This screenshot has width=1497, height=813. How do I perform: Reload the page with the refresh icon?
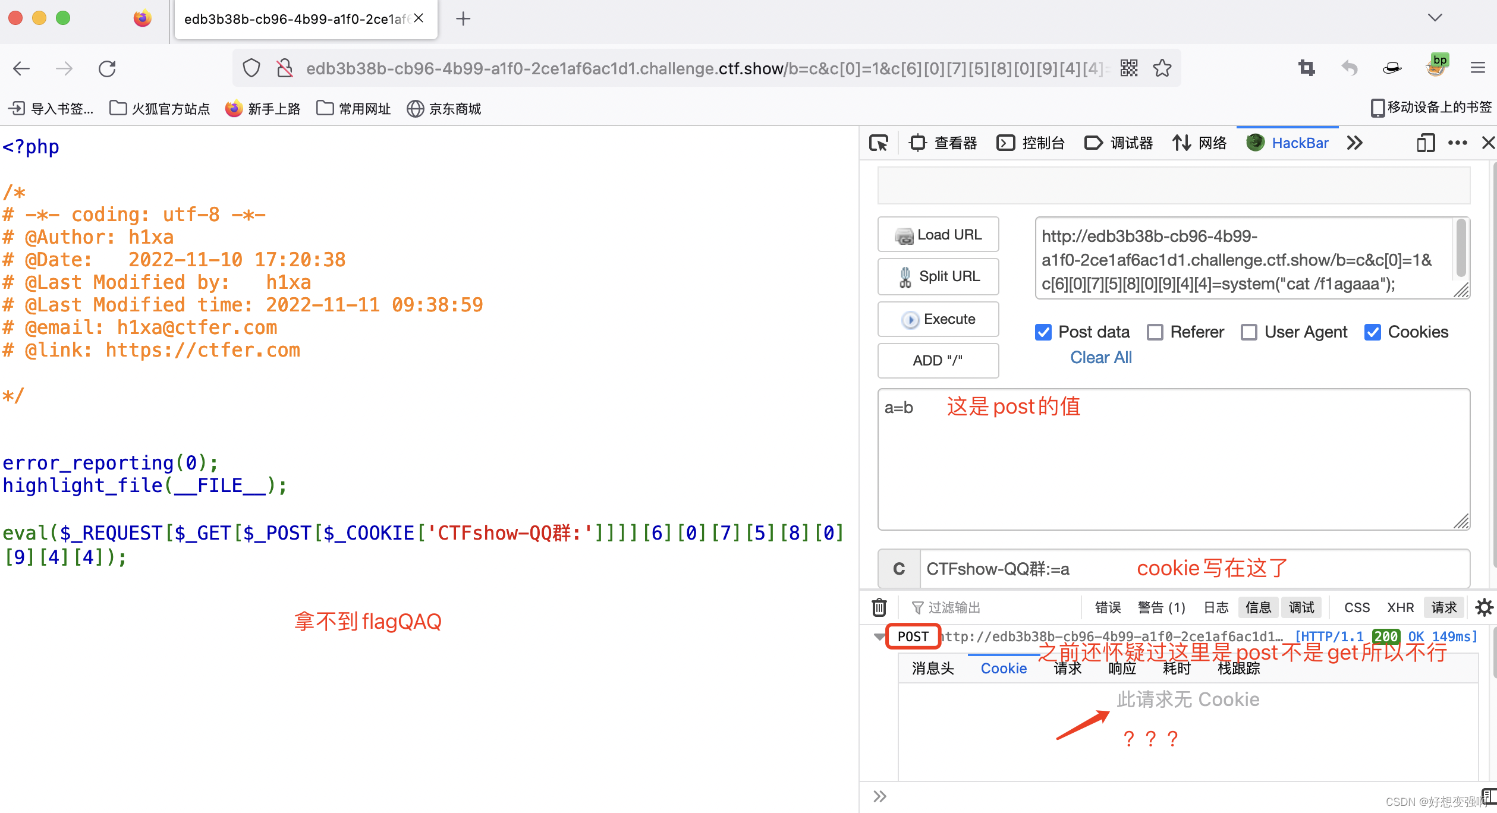[107, 68]
